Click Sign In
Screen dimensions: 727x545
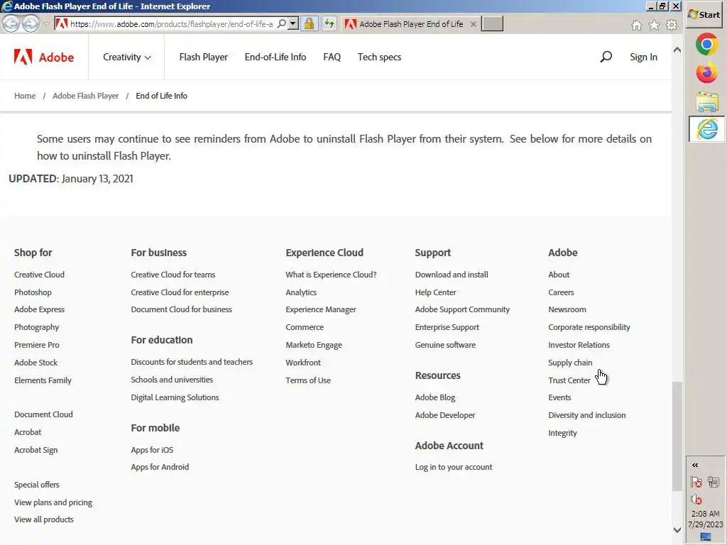tap(643, 57)
